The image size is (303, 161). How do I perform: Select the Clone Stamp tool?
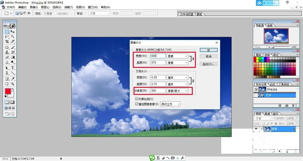(x=7, y=52)
